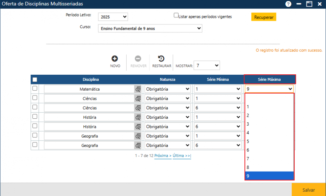Open lookup icon for second Geografia row
The height and width of the screenshot is (196, 326).
138,145
